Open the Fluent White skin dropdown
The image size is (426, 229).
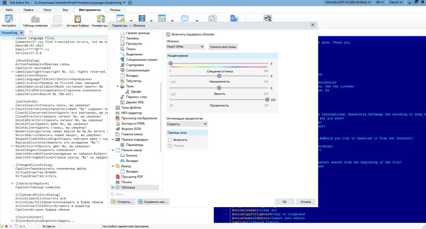[185, 47]
